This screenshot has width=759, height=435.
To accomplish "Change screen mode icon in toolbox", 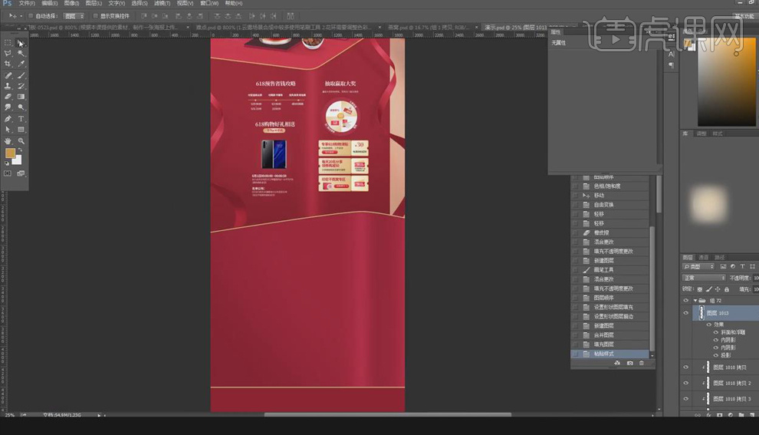I will pos(21,173).
